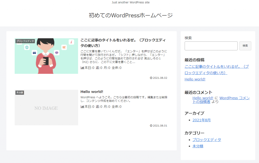Image resolution: width=259 pixels, height=163 pixels.
Task: Open the ブロックエディタ category link in sidebar
Action: coord(207,140)
